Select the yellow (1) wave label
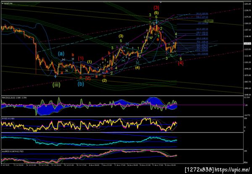Image resolution: width=252 pixels, height=174 pixels. point(89,62)
